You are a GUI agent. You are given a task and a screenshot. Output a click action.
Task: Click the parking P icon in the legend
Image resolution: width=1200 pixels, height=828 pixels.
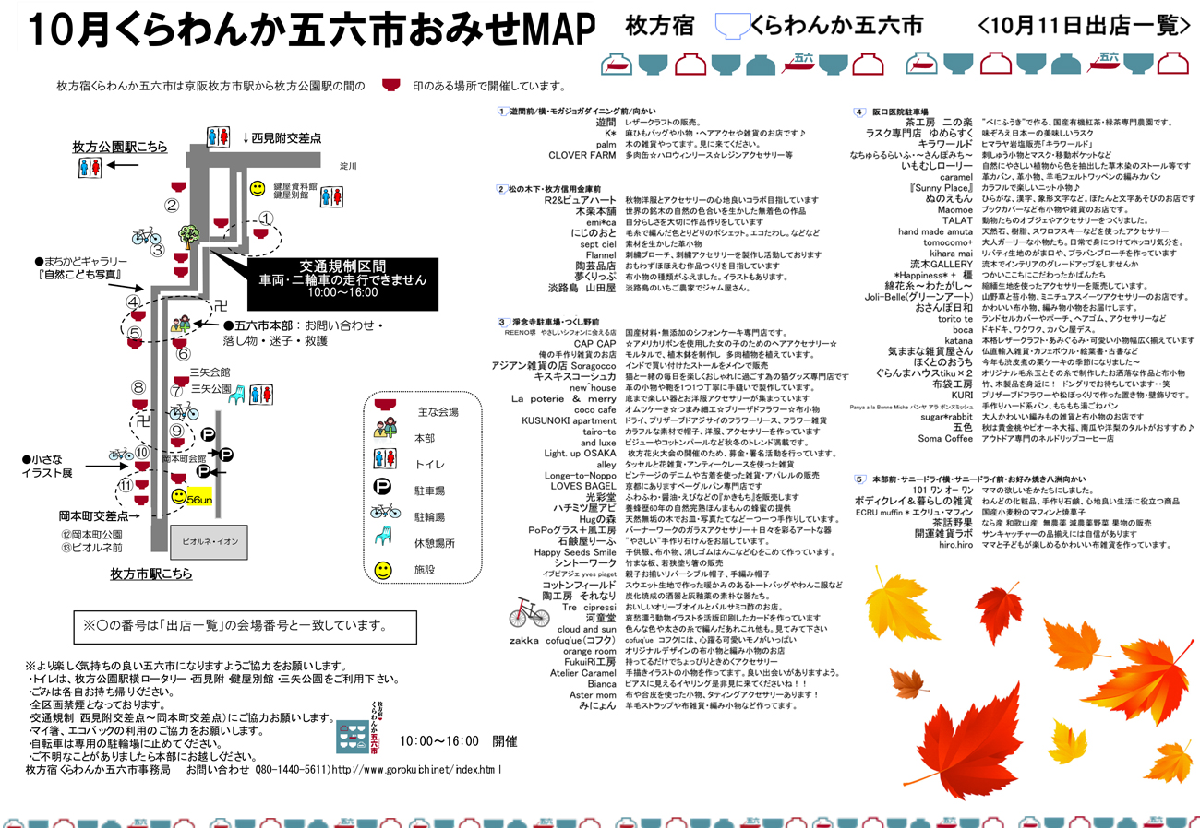coord(381,489)
